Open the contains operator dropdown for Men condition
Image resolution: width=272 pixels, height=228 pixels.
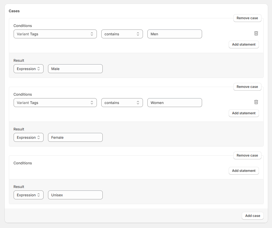(122, 34)
